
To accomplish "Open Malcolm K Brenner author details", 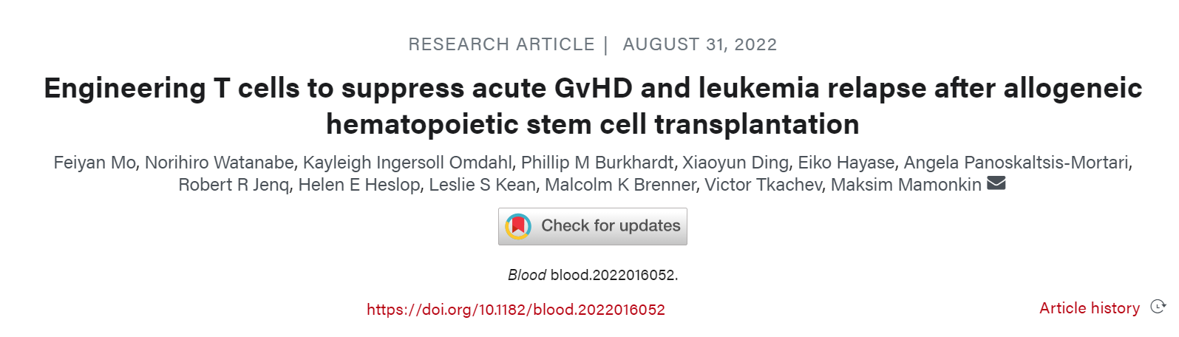I will 620,185.
